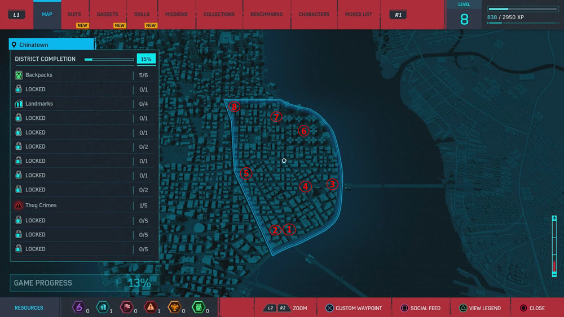Open the SKILLS tab

coord(142,15)
